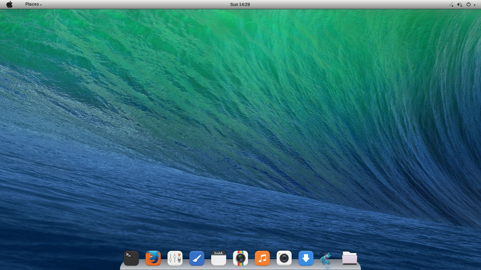Screen dimensions: 481x270
Task: Open the Scratch notepad icon in dock
Action: [x=219, y=258]
